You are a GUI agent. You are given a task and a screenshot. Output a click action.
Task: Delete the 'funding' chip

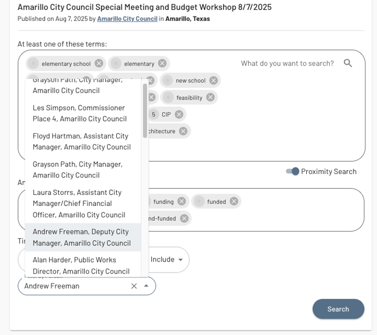click(182, 201)
